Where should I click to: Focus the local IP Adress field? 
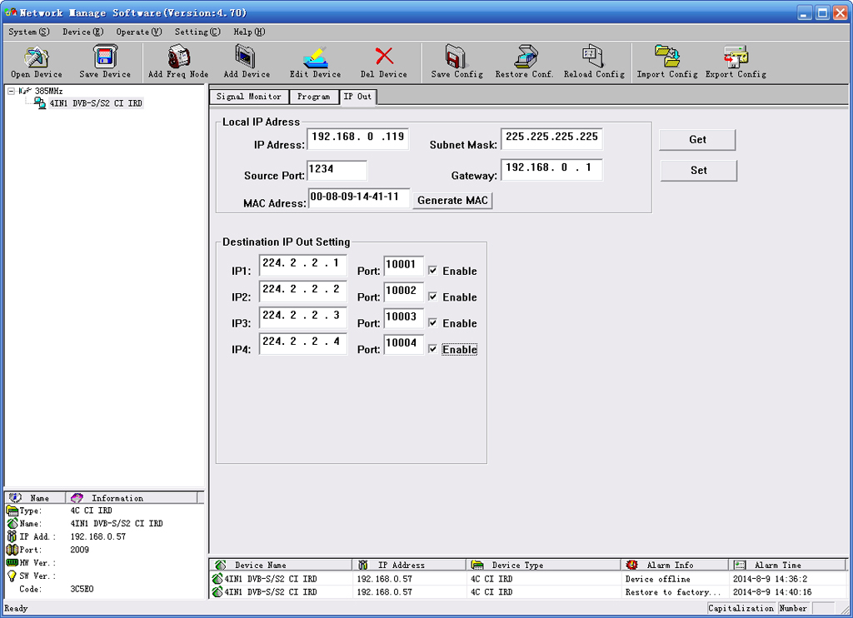(358, 138)
